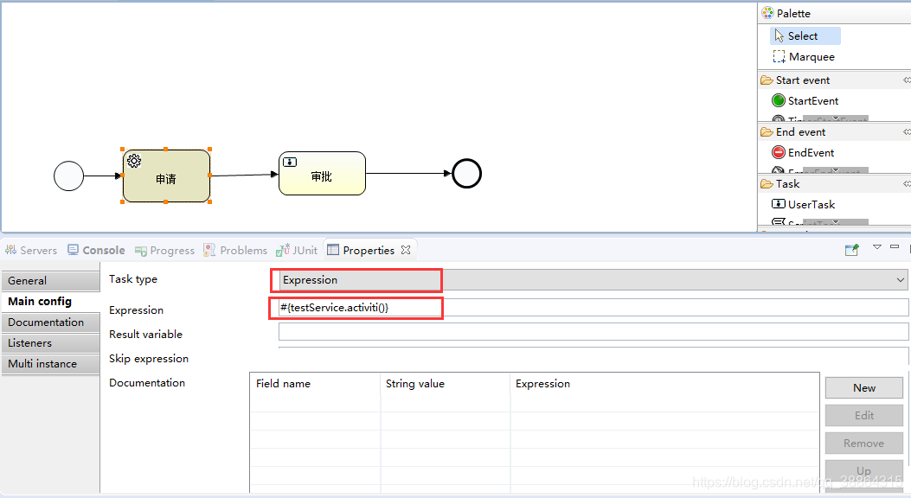Click the Field name column header
Viewport: 911px width, 498px height.
coord(316,384)
